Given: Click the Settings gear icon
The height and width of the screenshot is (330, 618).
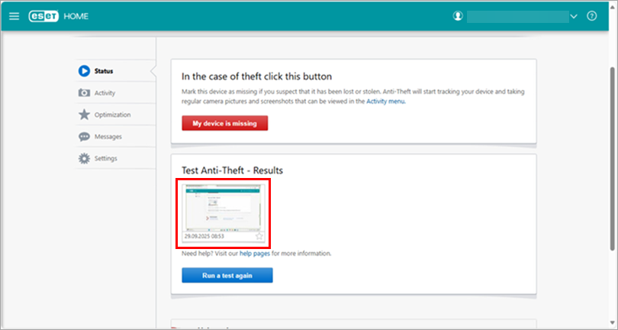Looking at the screenshot, I should point(84,158).
